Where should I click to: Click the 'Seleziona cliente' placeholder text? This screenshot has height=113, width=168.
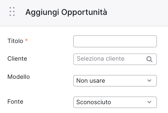(101, 59)
